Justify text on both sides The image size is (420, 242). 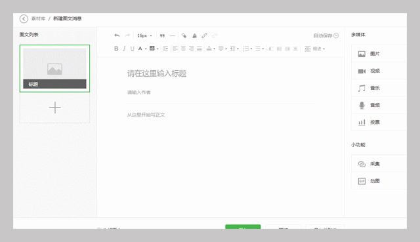click(x=199, y=49)
